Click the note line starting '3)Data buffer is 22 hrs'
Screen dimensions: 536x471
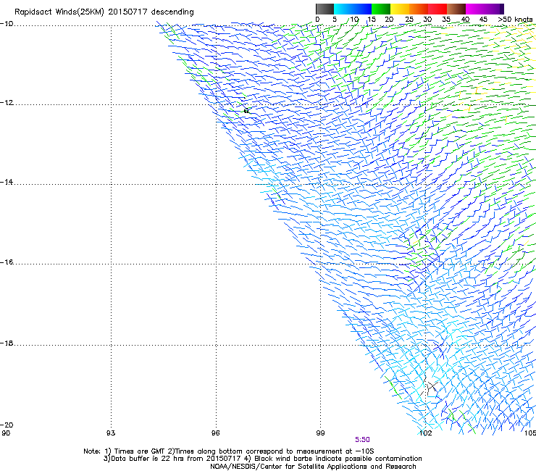262,459
